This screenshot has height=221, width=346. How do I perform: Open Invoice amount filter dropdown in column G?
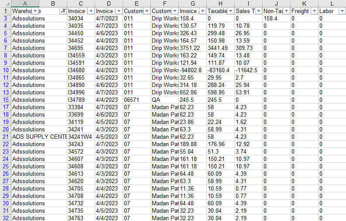(x=202, y=11)
